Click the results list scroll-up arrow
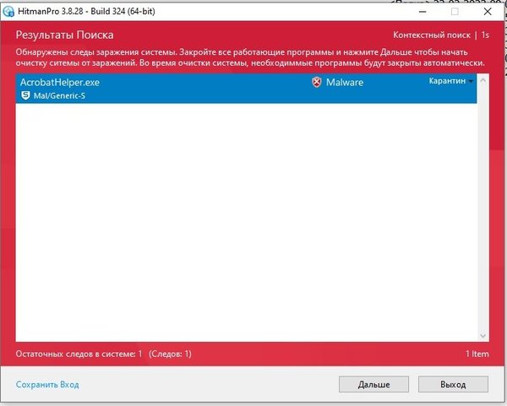Screen dimensions: 507x406 482,80
